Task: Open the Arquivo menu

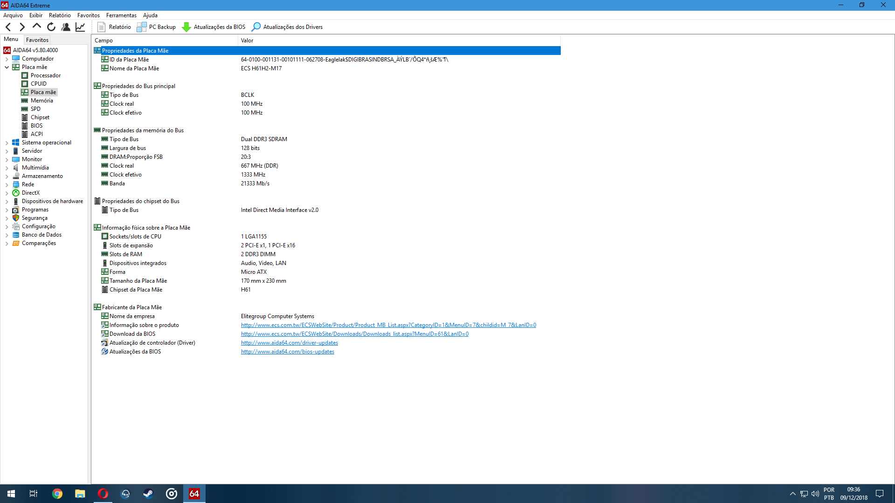Action: point(13,15)
